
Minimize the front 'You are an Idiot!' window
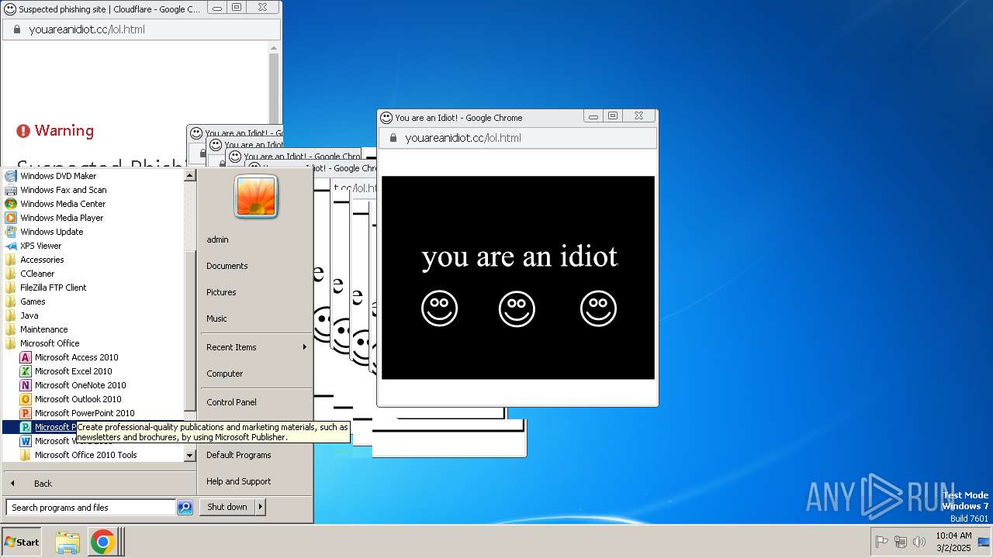click(x=593, y=116)
